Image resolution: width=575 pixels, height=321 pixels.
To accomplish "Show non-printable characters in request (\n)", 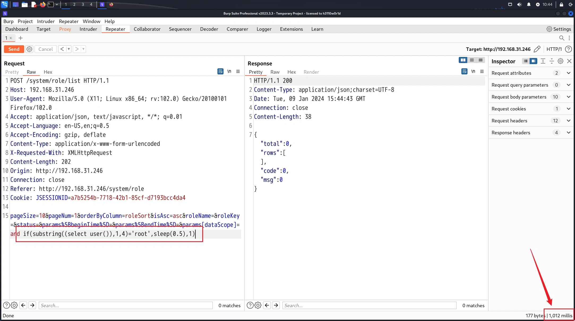I will pyautogui.click(x=229, y=72).
